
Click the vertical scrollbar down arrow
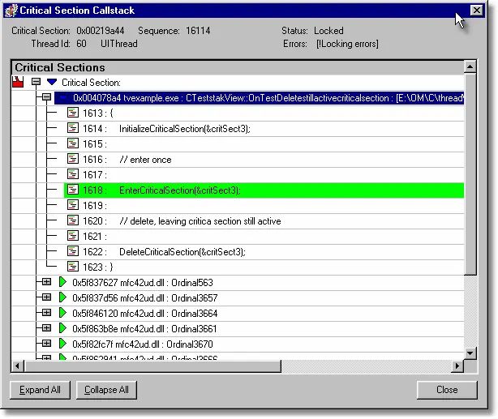tap(470, 353)
